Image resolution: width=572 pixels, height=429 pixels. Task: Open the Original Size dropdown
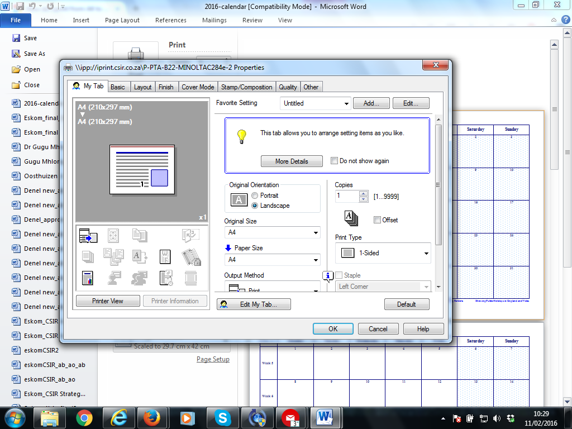tap(272, 232)
